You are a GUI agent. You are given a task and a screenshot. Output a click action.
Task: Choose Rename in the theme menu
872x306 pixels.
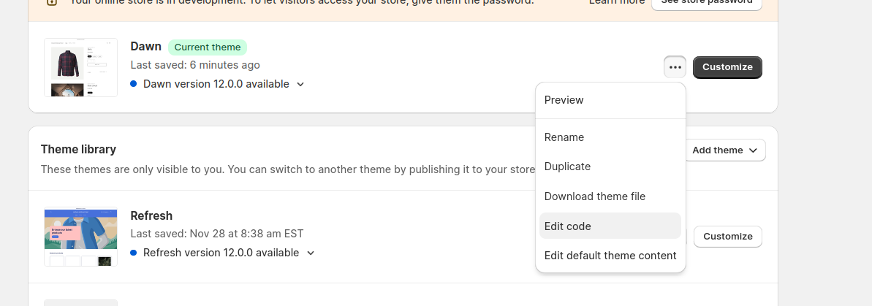pos(610,137)
